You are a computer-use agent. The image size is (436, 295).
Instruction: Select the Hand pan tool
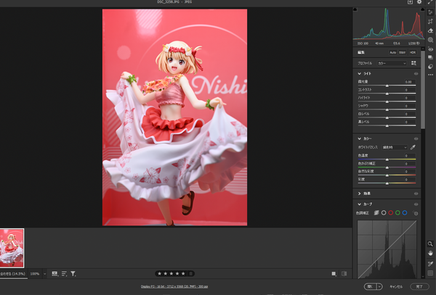pyautogui.click(x=430, y=253)
